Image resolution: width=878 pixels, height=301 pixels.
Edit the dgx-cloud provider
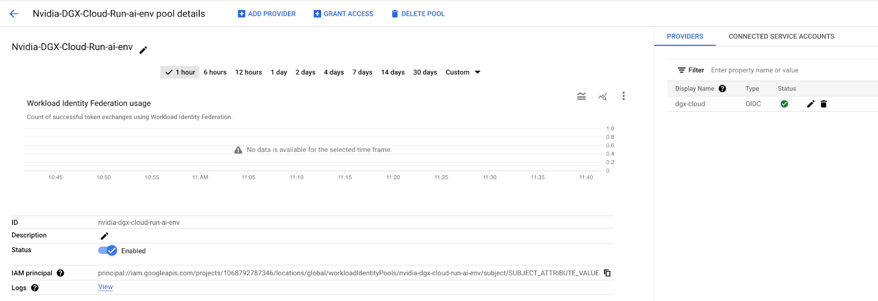(x=811, y=104)
